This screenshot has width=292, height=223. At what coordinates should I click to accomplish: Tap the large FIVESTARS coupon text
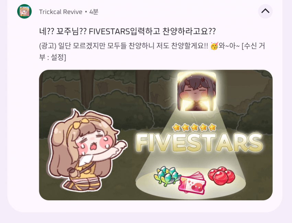pyautogui.click(x=199, y=142)
